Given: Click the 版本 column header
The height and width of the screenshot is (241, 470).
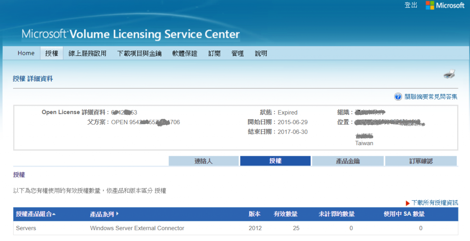Looking at the screenshot, I should click(254, 214).
